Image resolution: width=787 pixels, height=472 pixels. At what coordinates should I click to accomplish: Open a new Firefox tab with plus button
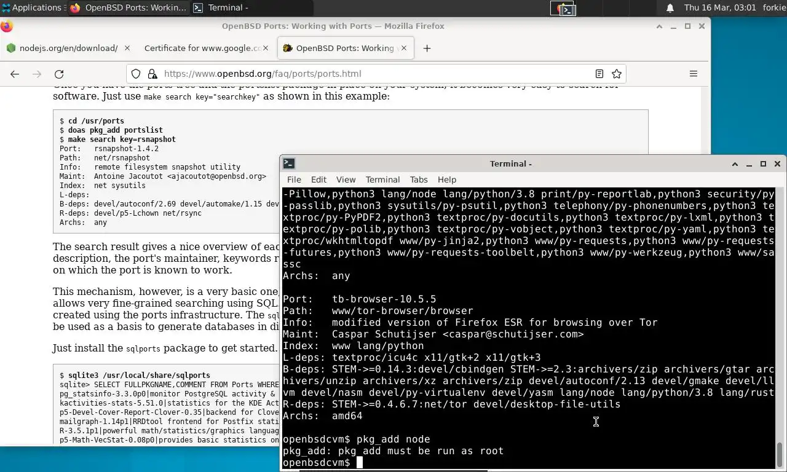(x=427, y=48)
